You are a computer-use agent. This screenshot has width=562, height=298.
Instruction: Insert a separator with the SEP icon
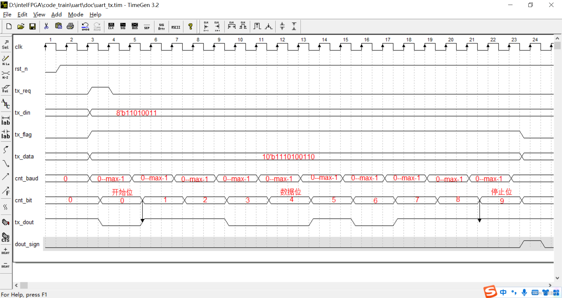pos(147,26)
